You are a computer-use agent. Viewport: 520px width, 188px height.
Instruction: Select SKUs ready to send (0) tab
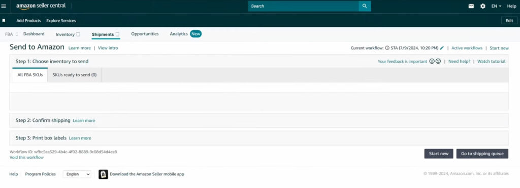tap(75, 75)
